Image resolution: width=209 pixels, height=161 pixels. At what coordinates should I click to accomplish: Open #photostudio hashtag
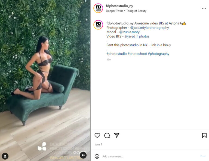tap(116, 54)
